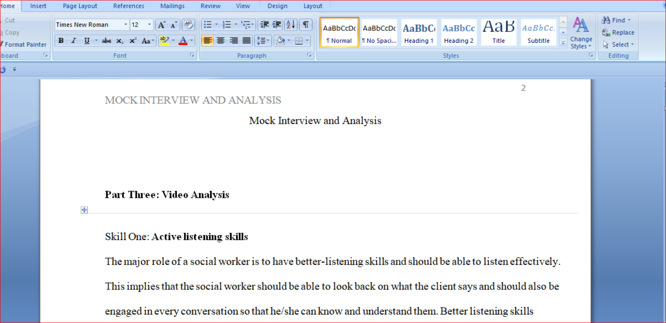The image size is (666, 323).
Task: Open the underline style dropdown arrow
Action: point(96,41)
